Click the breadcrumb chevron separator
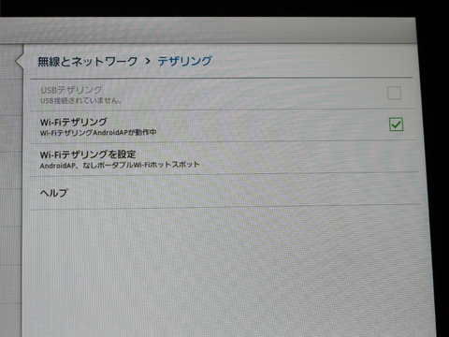Screen dimensions: 449x337 148,61
